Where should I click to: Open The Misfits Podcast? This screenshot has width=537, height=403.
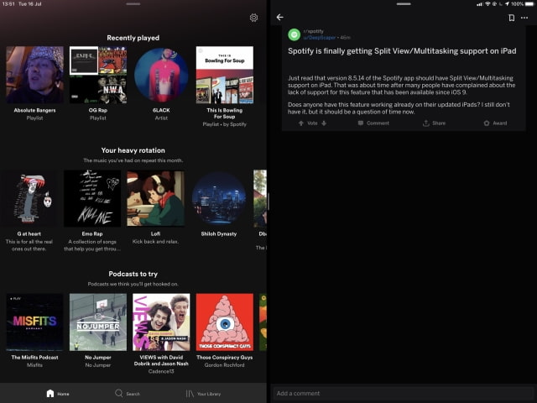[34, 322]
